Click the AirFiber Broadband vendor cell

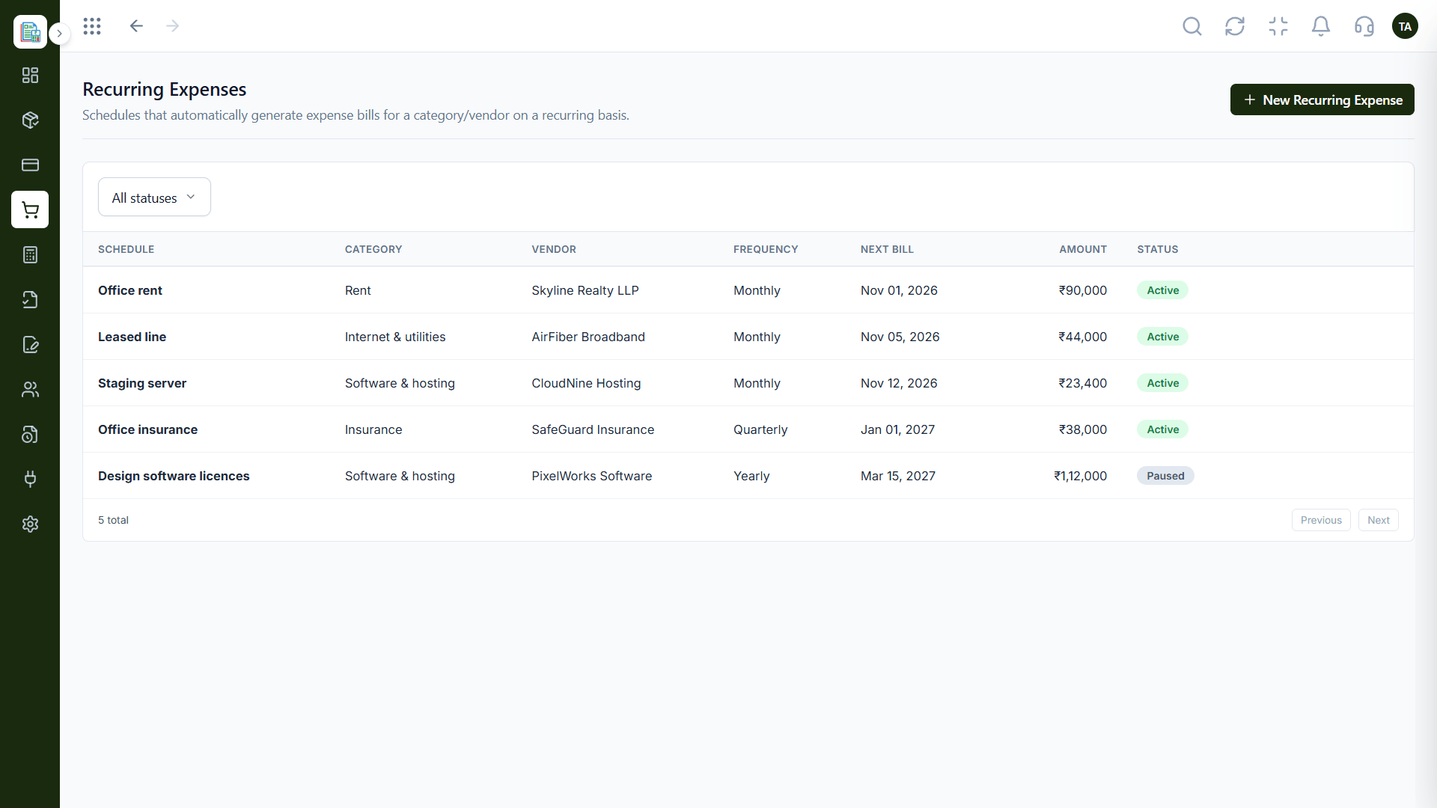click(x=588, y=337)
